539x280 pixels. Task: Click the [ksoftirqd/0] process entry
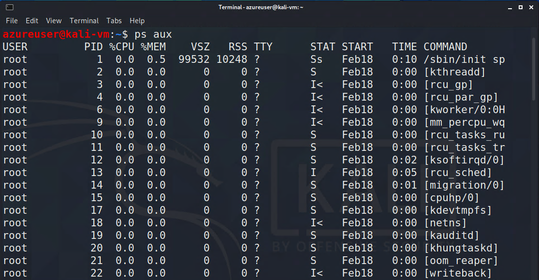(x=464, y=160)
